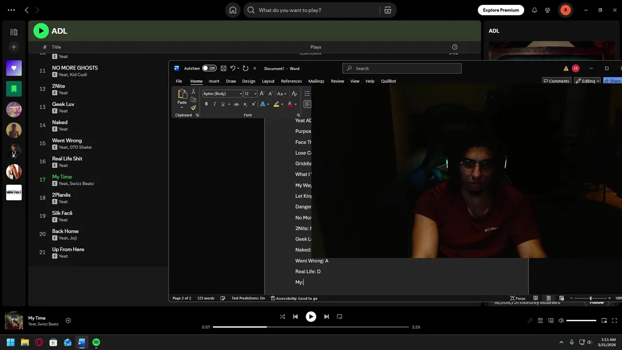Open Word from Windows taskbar

coord(82,342)
